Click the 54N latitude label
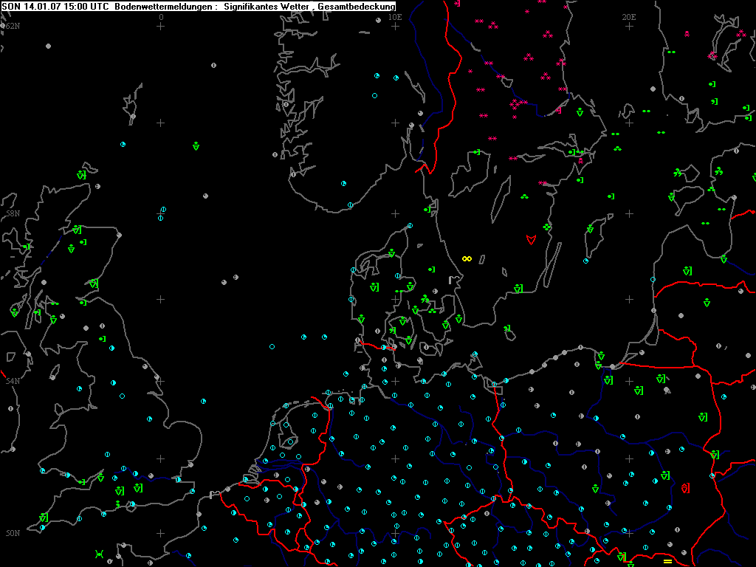 (12, 381)
